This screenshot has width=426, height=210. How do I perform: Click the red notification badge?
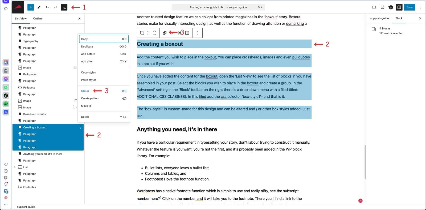pos(360,201)
